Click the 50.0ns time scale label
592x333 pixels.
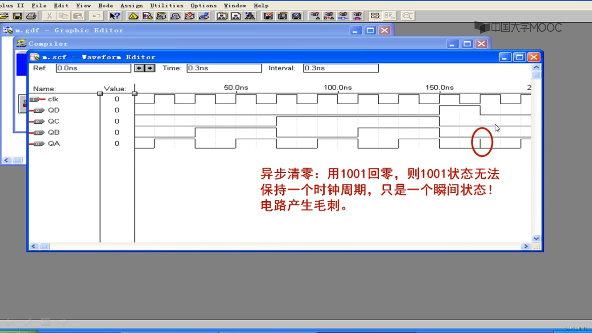236,88
